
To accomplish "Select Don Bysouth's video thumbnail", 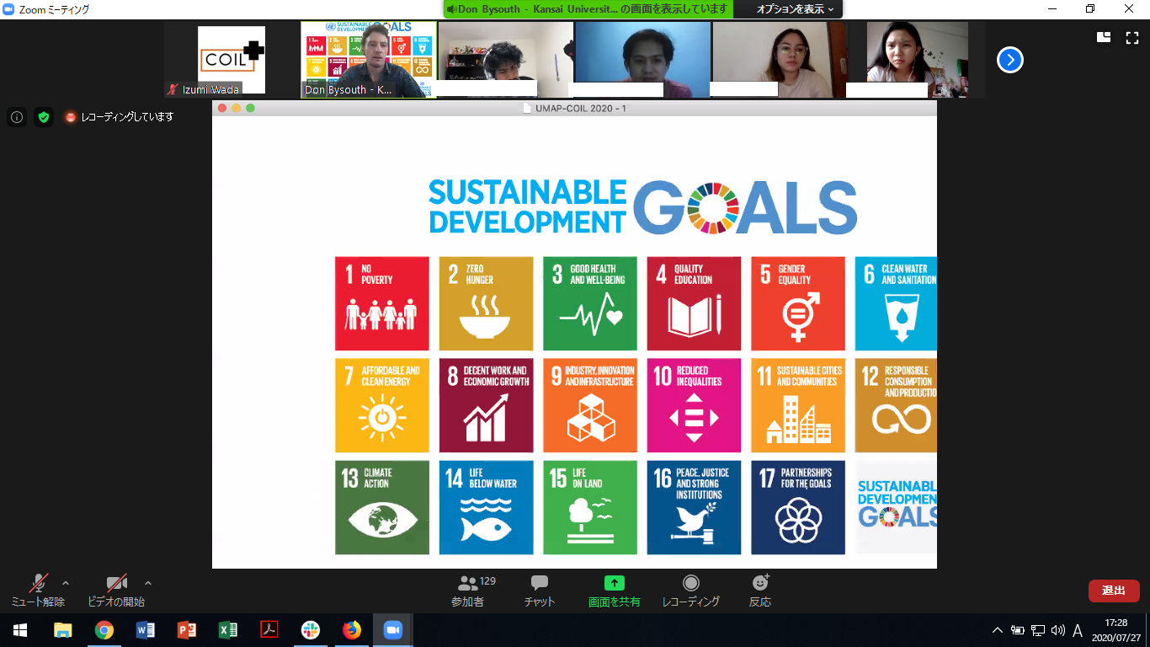I will 369,60.
